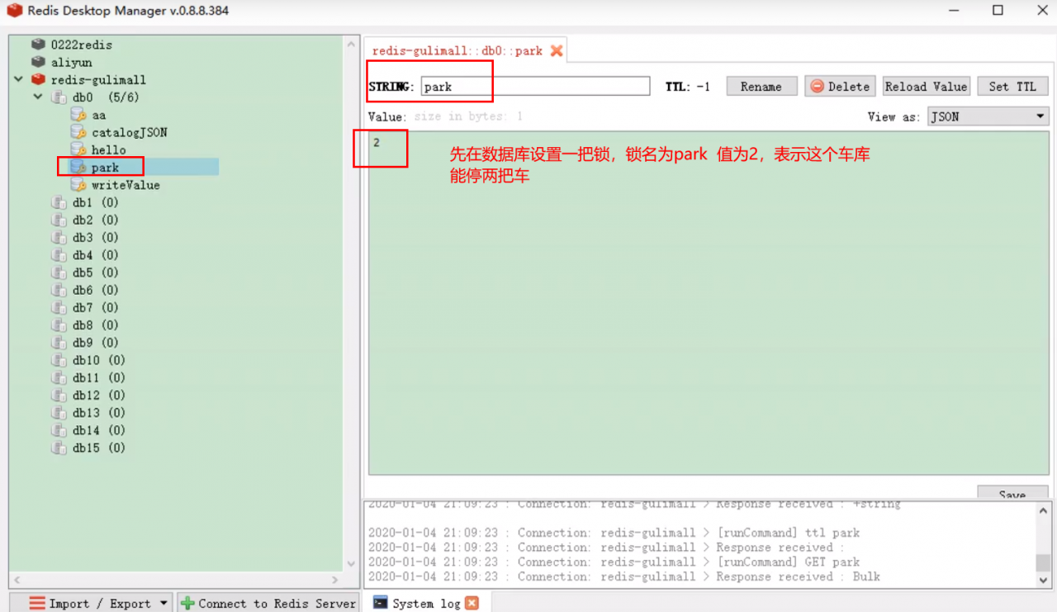Screen dimensions: 1057x612
Task: Click the key icon beside hello
Action: (x=78, y=149)
